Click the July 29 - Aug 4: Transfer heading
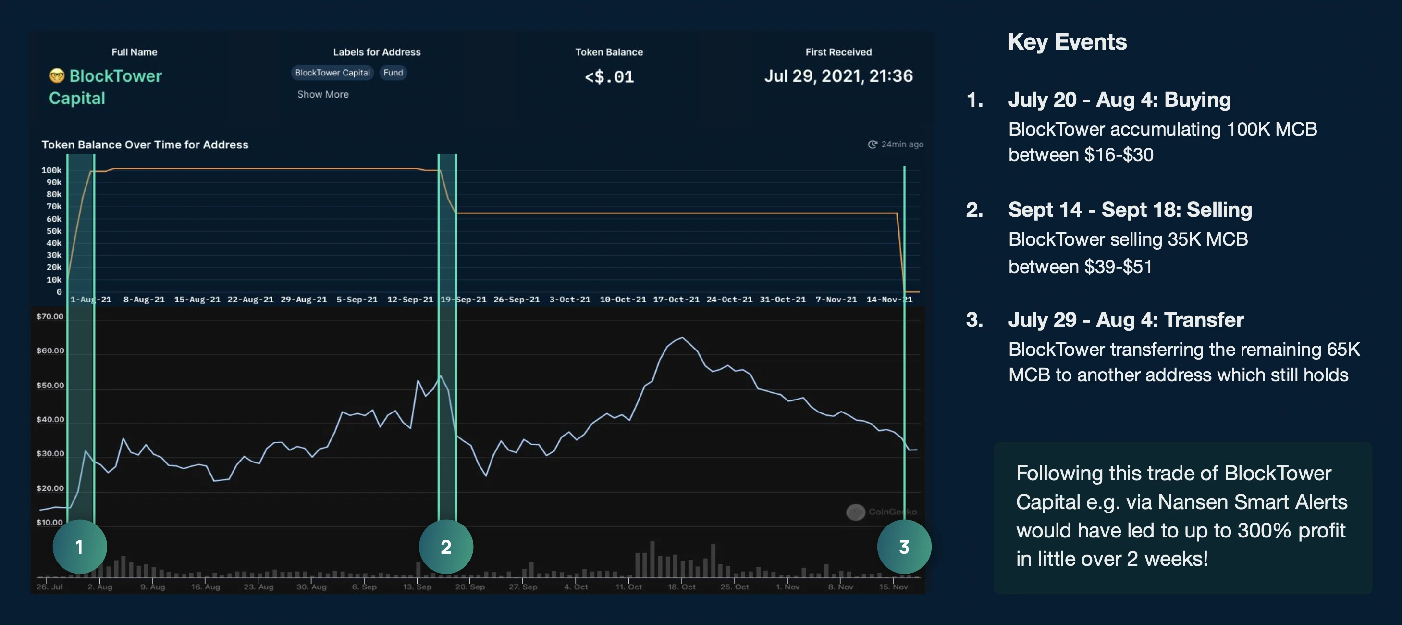The width and height of the screenshot is (1402, 625). pyautogui.click(x=1126, y=320)
